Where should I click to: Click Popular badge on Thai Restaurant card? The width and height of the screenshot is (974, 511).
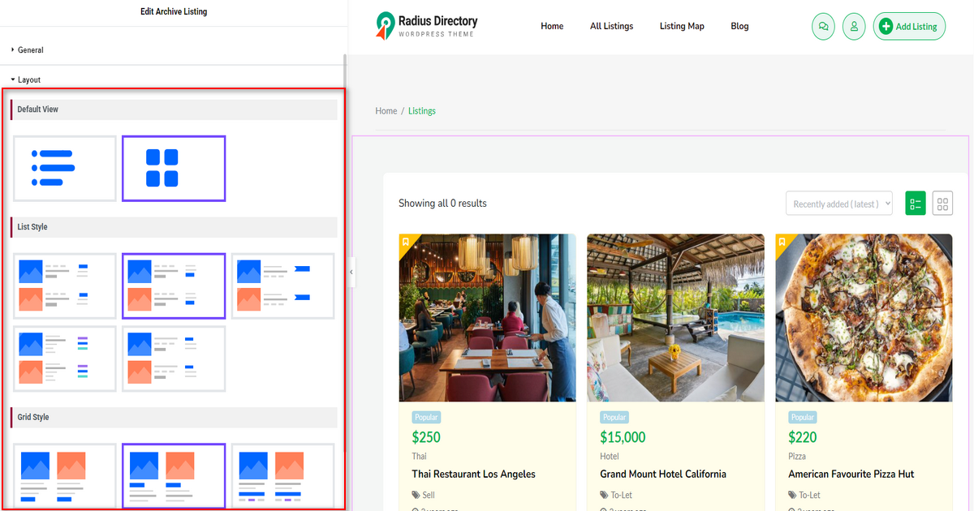[426, 417]
